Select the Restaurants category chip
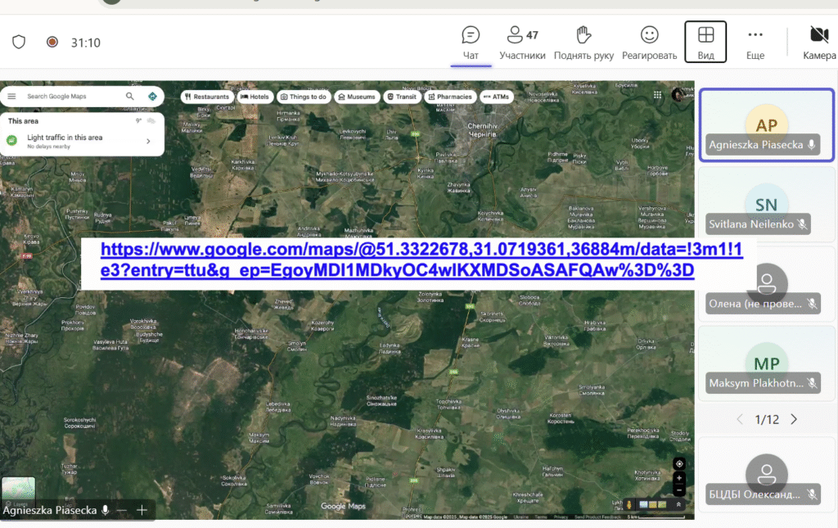 (206, 97)
